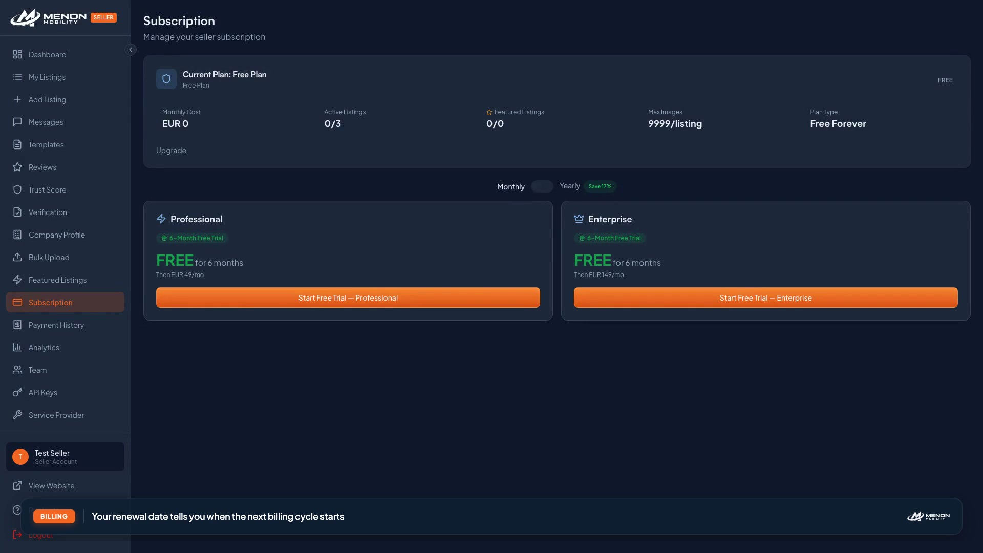
Task: Click the Enterprise plan crown icon
Action: coord(579,219)
